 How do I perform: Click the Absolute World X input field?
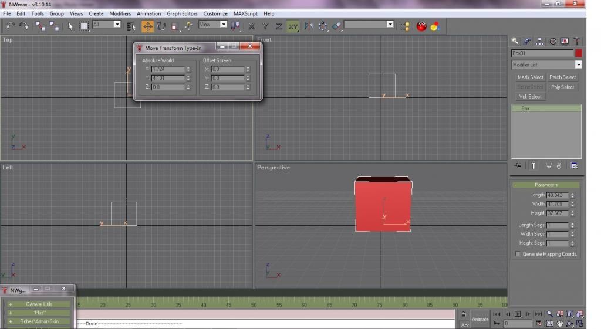point(168,69)
